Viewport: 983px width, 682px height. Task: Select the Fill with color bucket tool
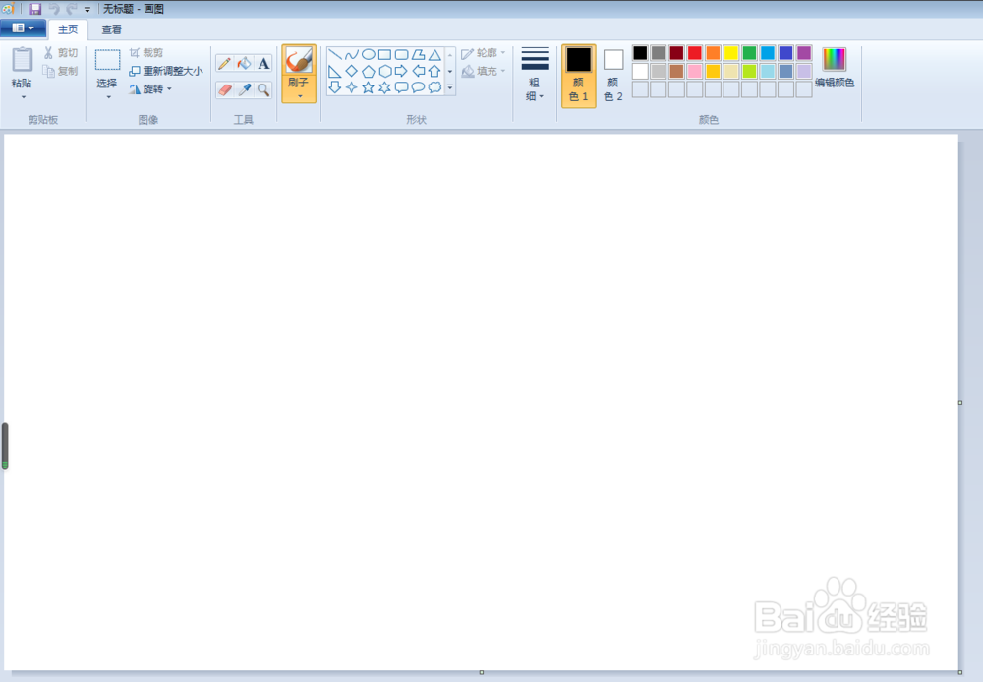coord(244,63)
